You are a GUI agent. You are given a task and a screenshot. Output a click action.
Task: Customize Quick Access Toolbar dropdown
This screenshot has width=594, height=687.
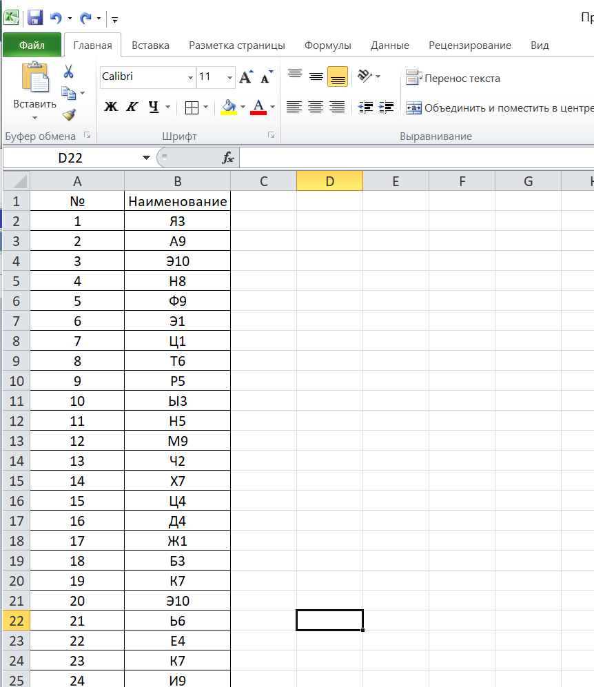115,19
